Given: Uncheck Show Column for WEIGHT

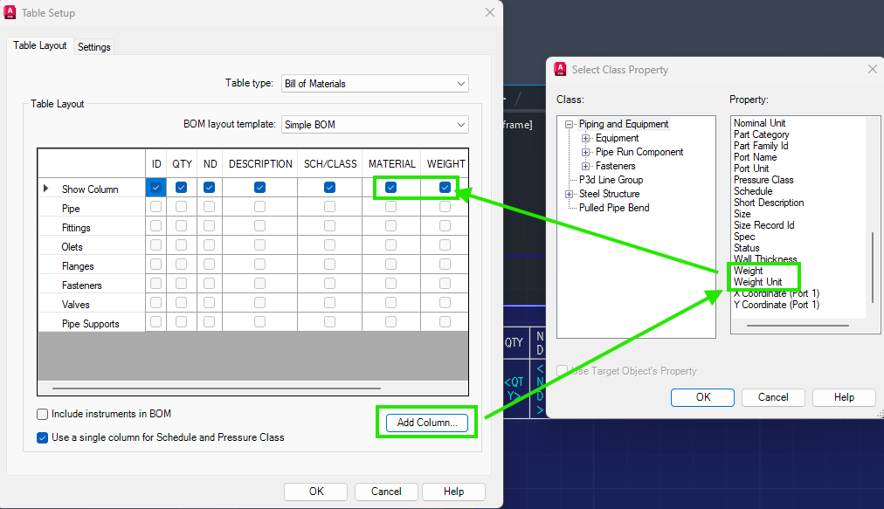Looking at the screenshot, I should coord(445,187).
